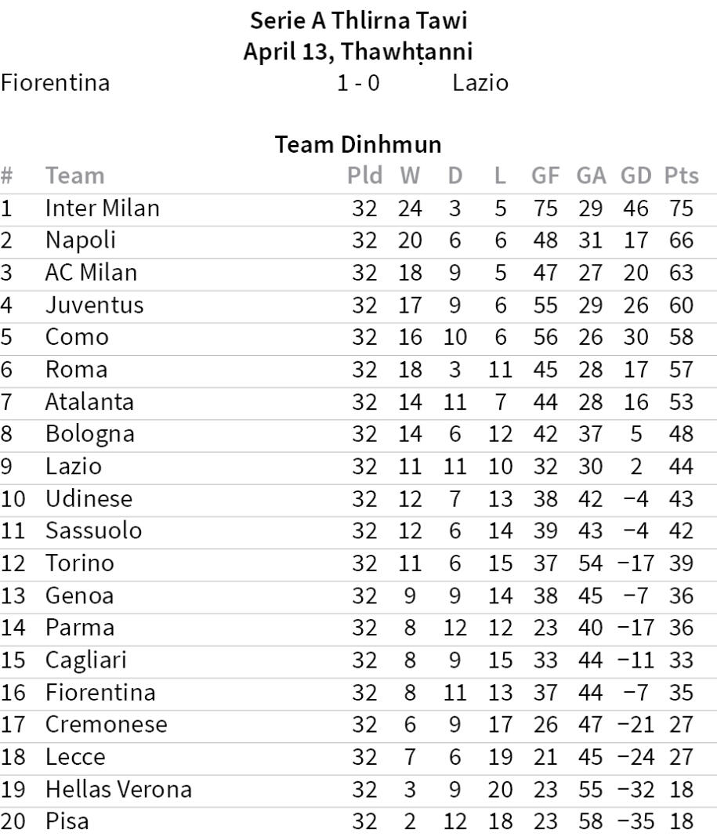Open the Como team entry

click(x=77, y=337)
